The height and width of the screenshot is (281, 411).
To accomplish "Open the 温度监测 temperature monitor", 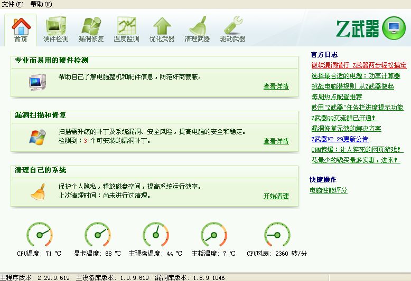I will (126, 30).
